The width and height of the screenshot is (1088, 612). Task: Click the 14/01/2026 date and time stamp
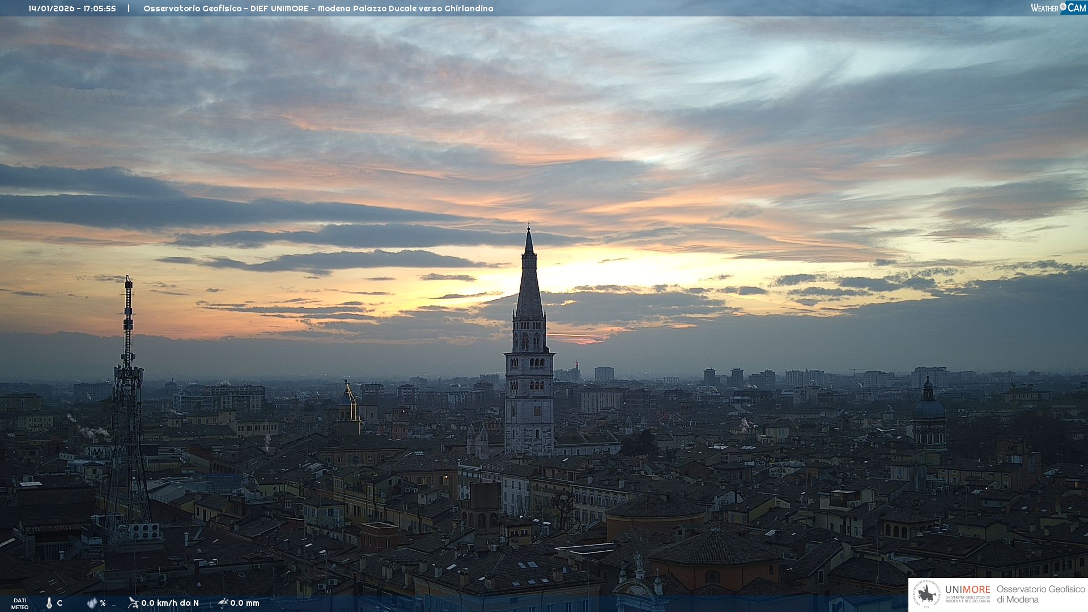72,8
